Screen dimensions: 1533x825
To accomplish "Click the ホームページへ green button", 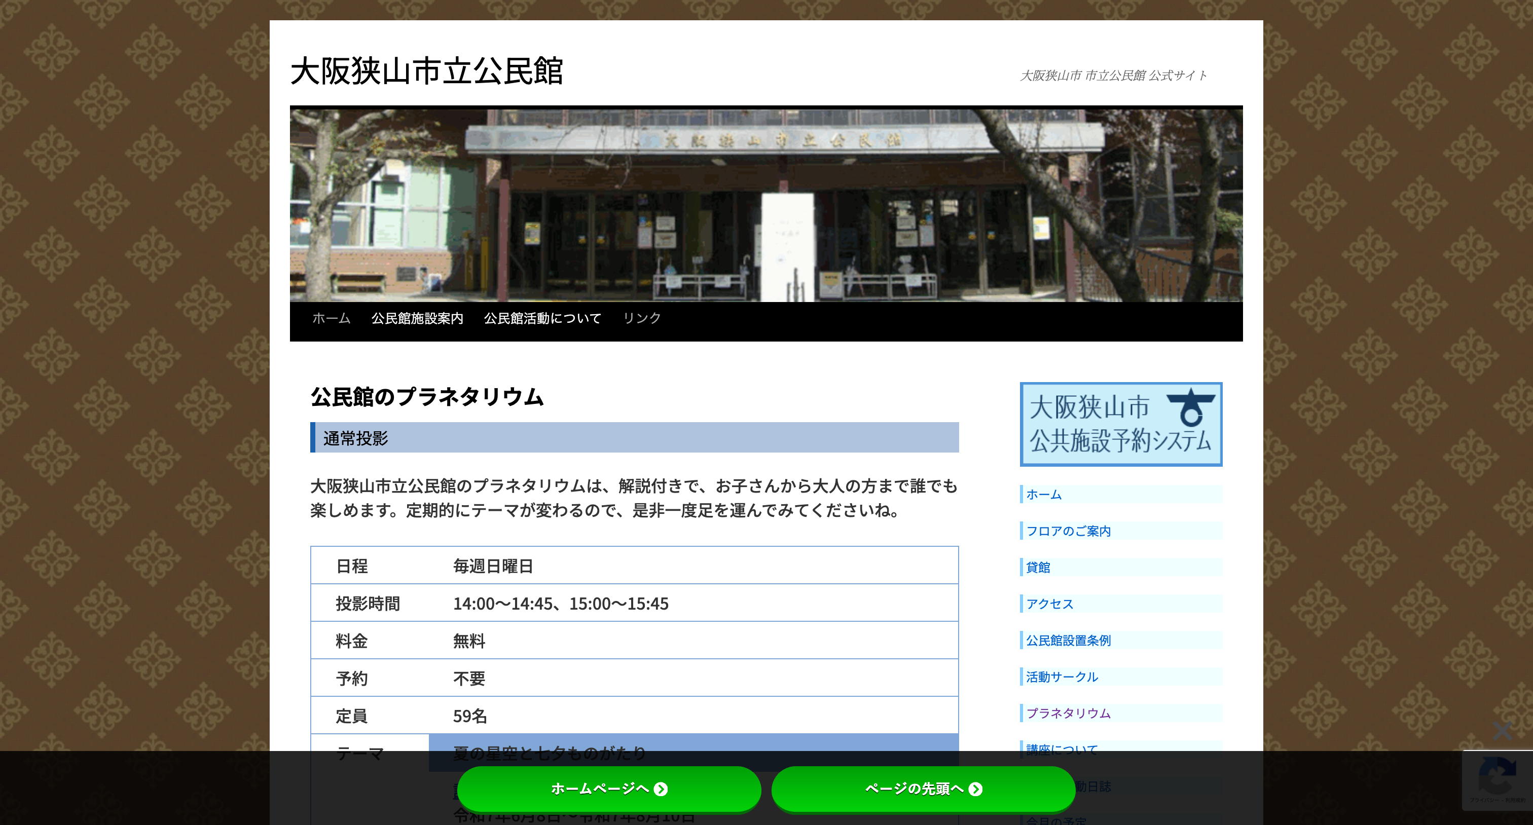I will [609, 789].
